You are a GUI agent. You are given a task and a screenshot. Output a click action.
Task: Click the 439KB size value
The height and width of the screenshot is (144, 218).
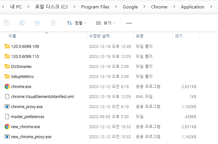(190, 117)
